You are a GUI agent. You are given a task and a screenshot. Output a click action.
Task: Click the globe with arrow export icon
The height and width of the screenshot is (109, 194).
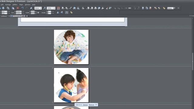(99, 8)
